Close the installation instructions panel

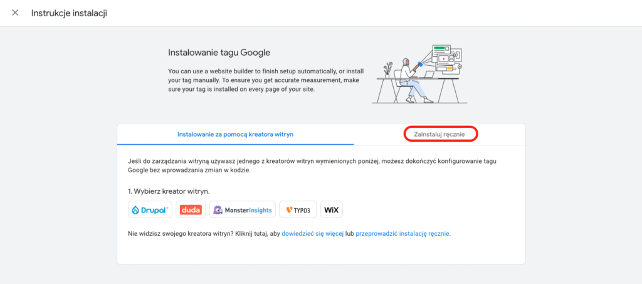[15, 13]
